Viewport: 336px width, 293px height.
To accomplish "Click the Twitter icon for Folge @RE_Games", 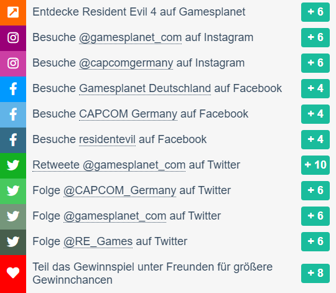I will point(13,241).
